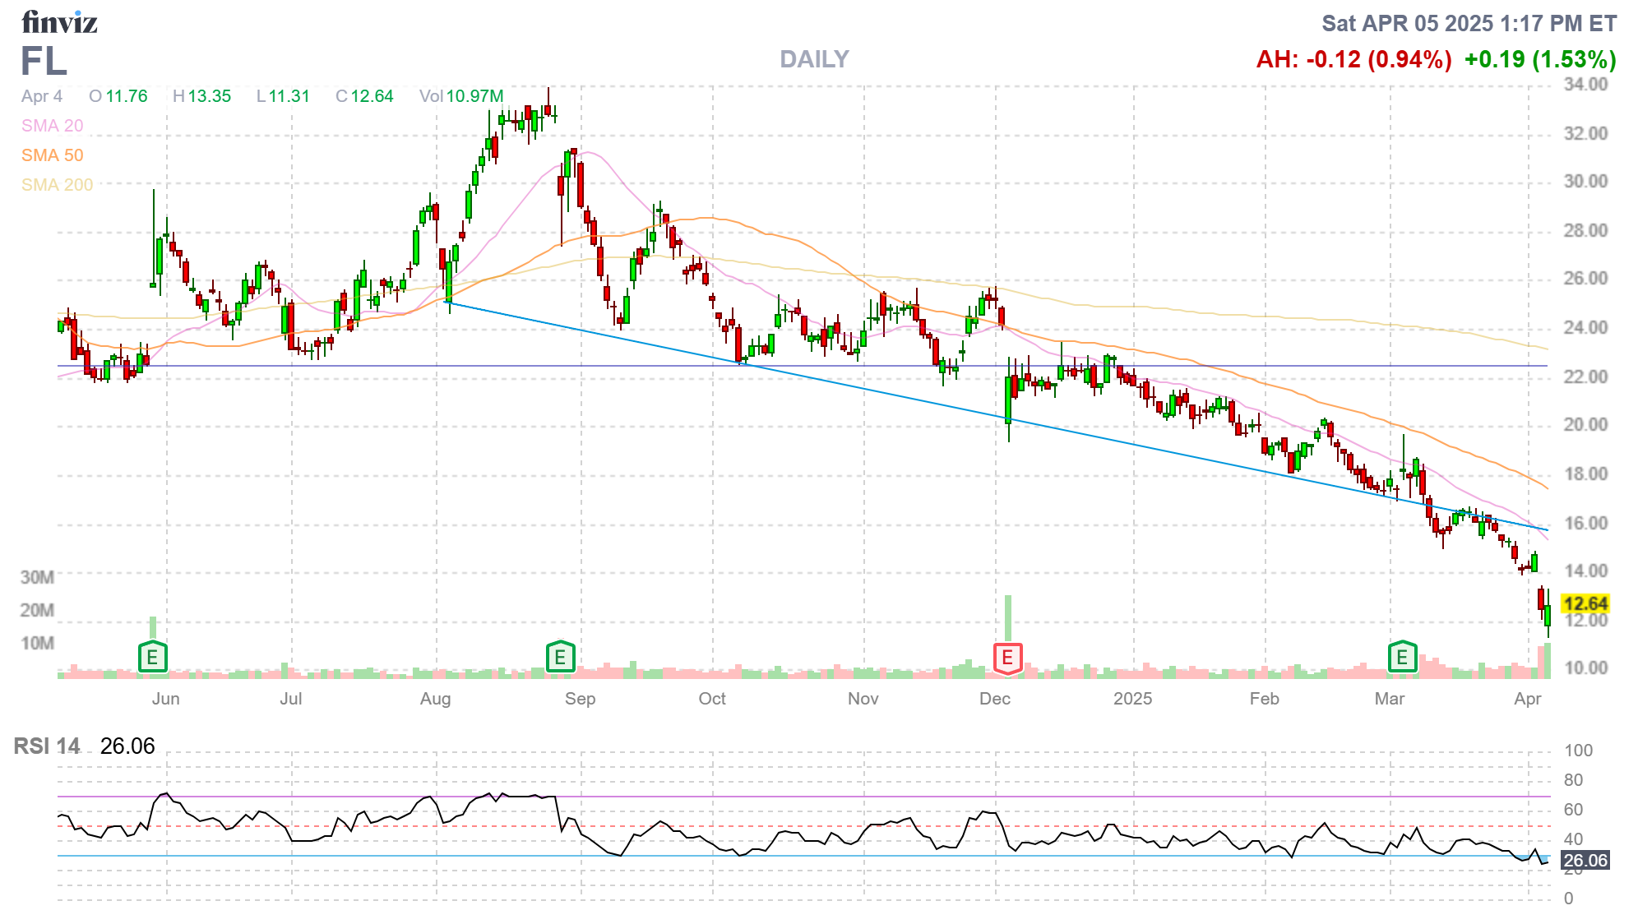
Task: Click the green earnings marker near September
Action: coord(560,657)
